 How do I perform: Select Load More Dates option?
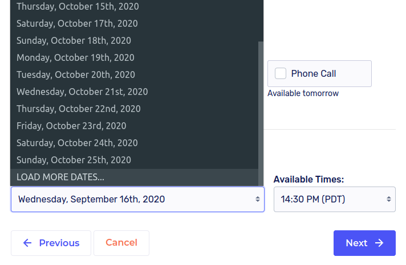click(60, 177)
